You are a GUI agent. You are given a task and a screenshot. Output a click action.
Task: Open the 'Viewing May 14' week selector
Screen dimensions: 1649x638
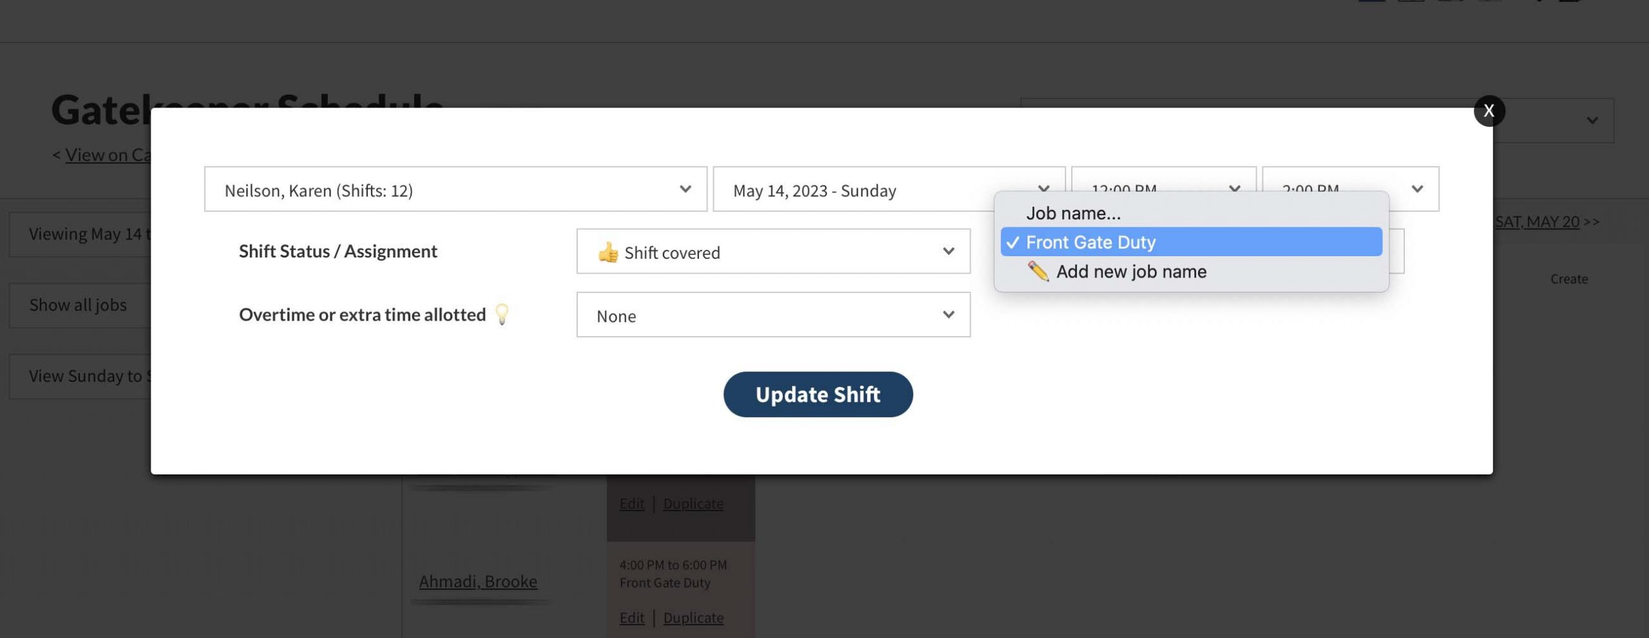[85, 234]
